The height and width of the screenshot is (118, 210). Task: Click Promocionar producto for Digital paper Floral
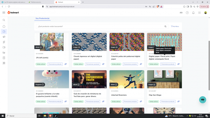(168, 64)
